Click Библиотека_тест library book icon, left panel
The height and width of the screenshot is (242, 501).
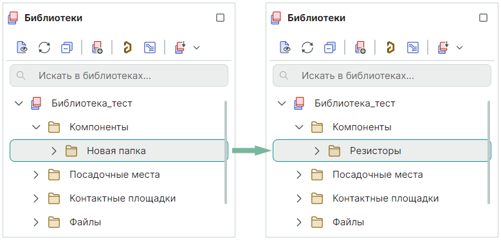tap(36, 103)
